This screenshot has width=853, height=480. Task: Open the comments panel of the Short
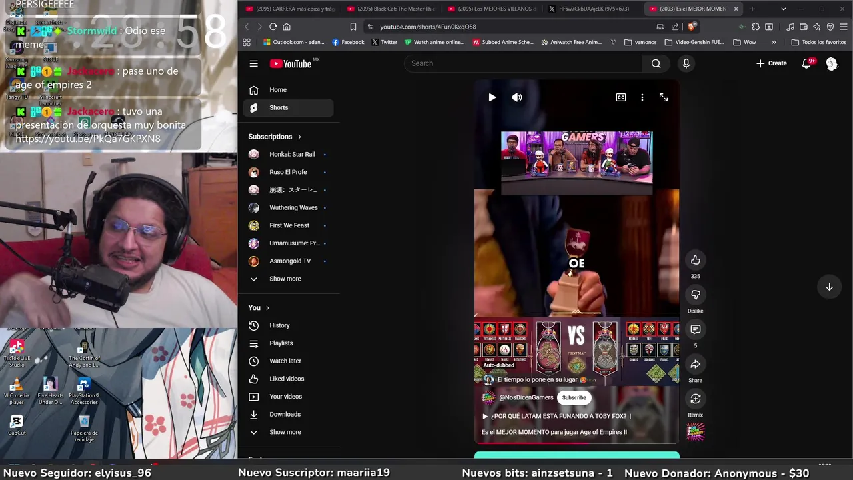click(x=695, y=329)
